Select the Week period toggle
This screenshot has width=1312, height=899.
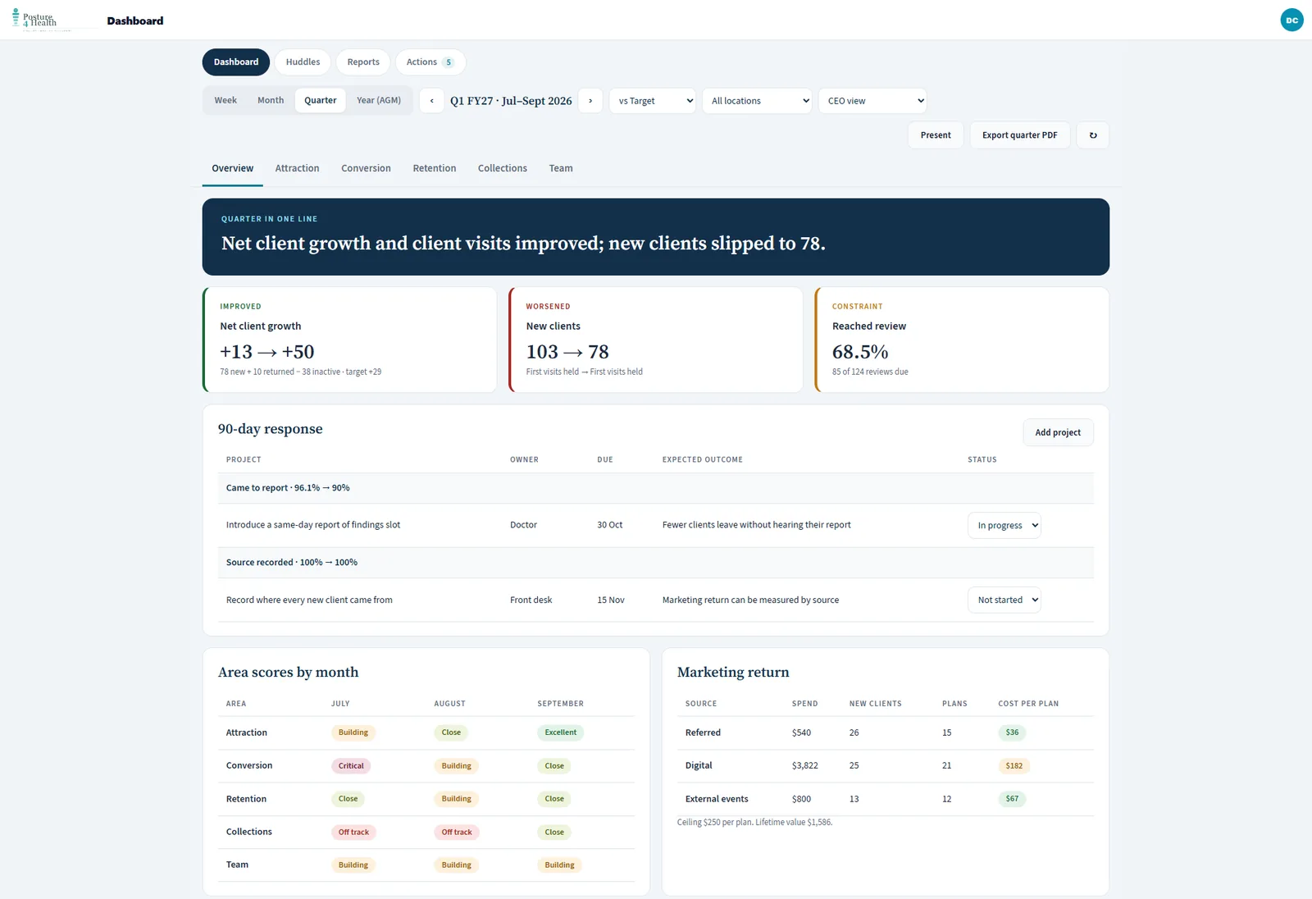225,100
